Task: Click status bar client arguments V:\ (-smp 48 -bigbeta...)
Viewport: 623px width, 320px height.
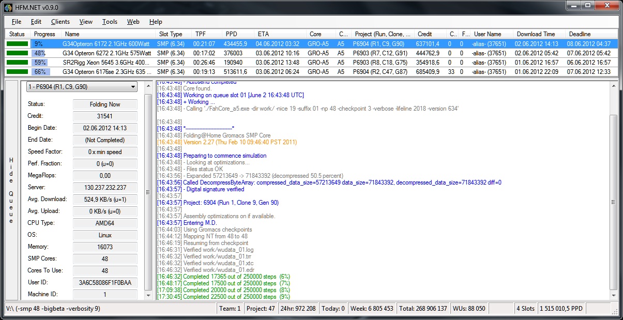Action: pos(111,309)
